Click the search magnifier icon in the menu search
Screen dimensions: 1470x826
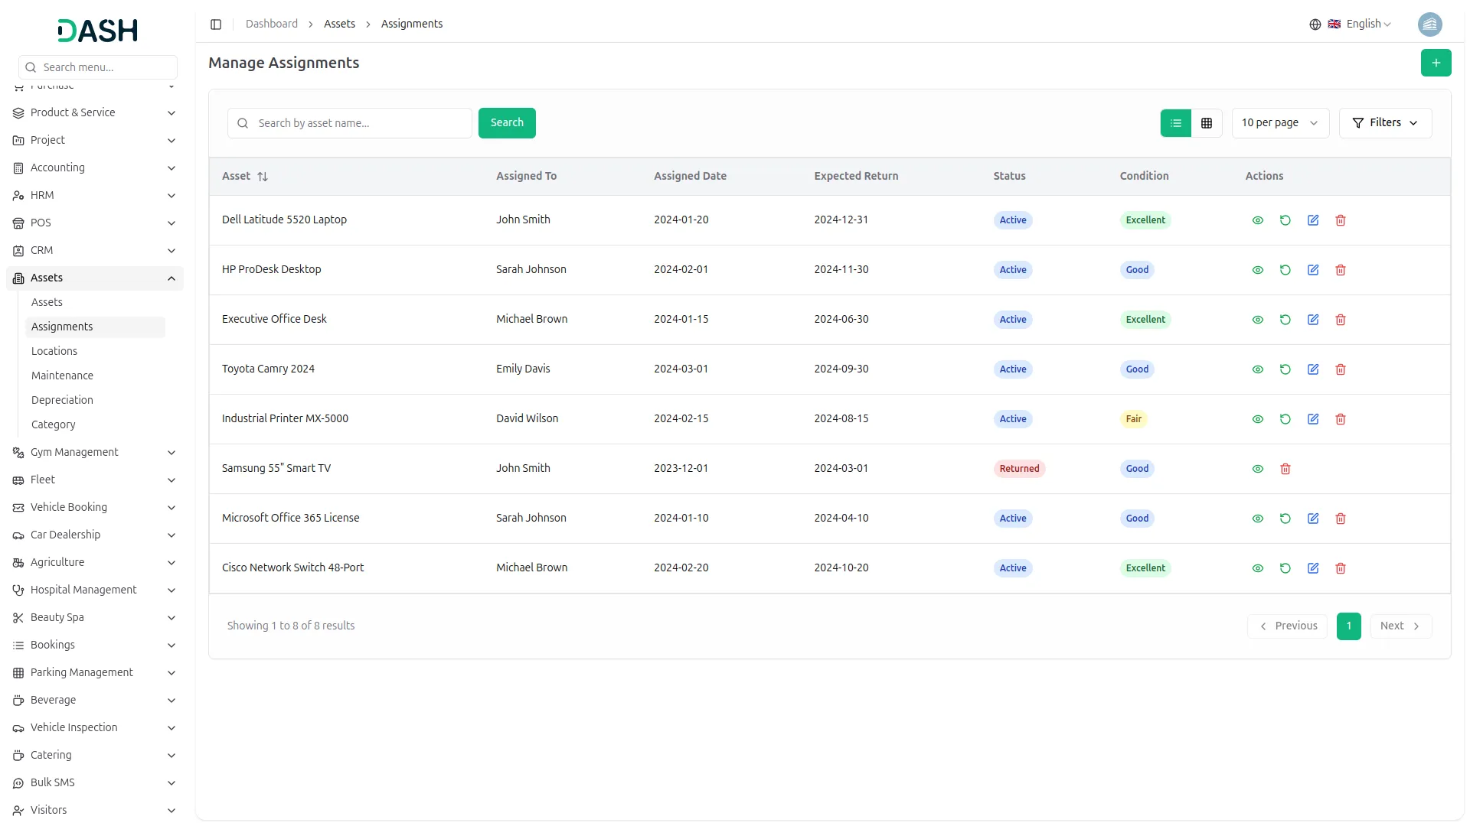click(x=30, y=67)
